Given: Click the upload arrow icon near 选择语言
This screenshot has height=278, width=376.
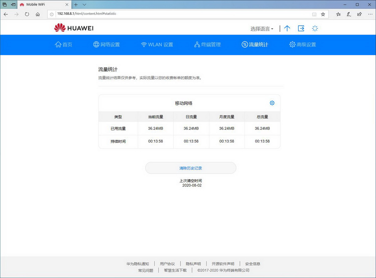Looking at the screenshot, I should coord(287,28).
